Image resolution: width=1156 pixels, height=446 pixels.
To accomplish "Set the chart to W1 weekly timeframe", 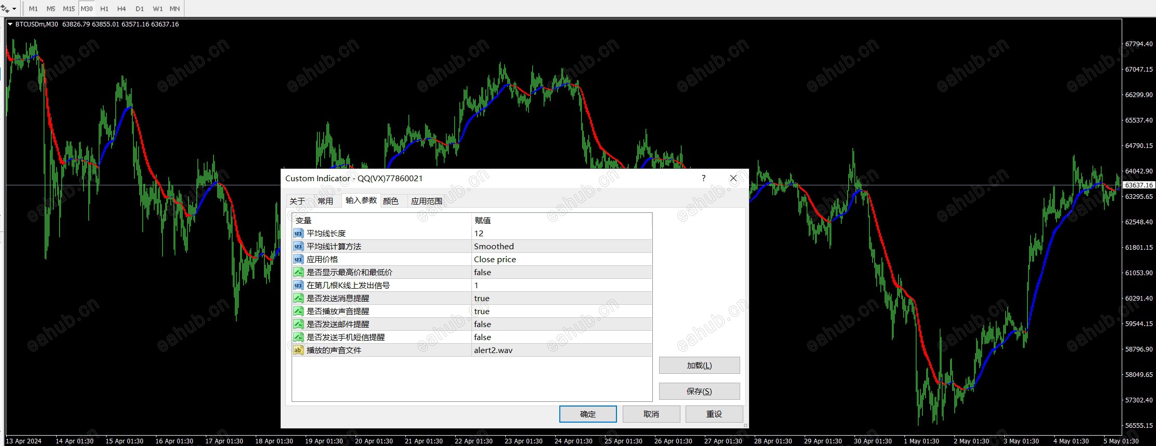I will pos(158,9).
